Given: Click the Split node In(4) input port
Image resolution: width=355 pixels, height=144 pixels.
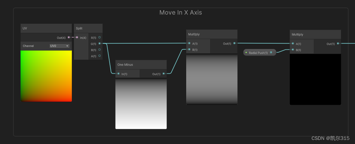Looking at the screenshot, I should (x=77, y=38).
